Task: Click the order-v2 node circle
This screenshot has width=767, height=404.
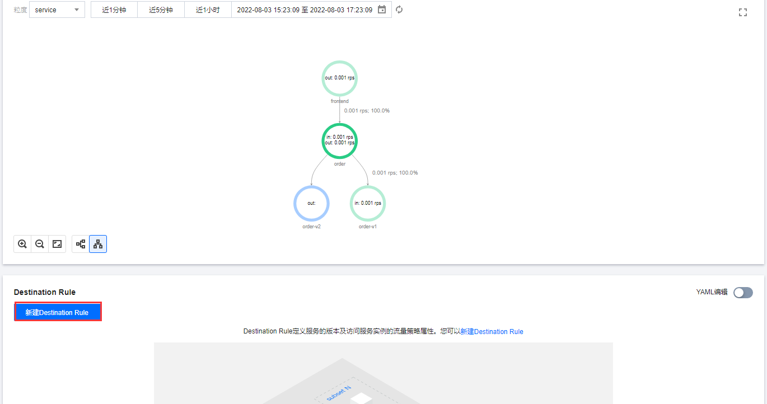Action: [311, 203]
